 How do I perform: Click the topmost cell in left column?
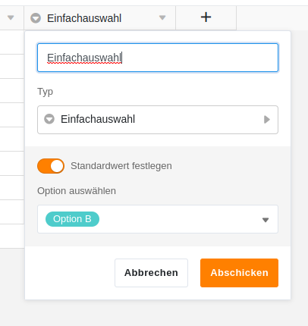coord(12,42)
